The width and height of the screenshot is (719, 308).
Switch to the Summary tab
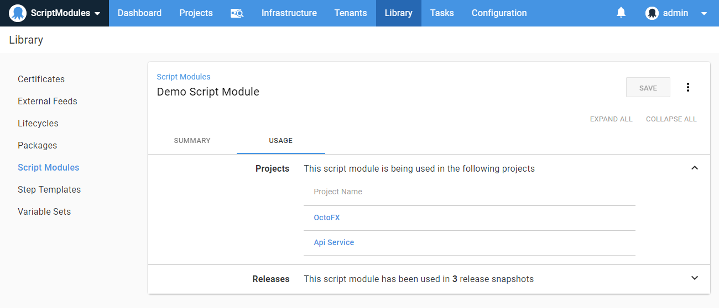click(192, 141)
